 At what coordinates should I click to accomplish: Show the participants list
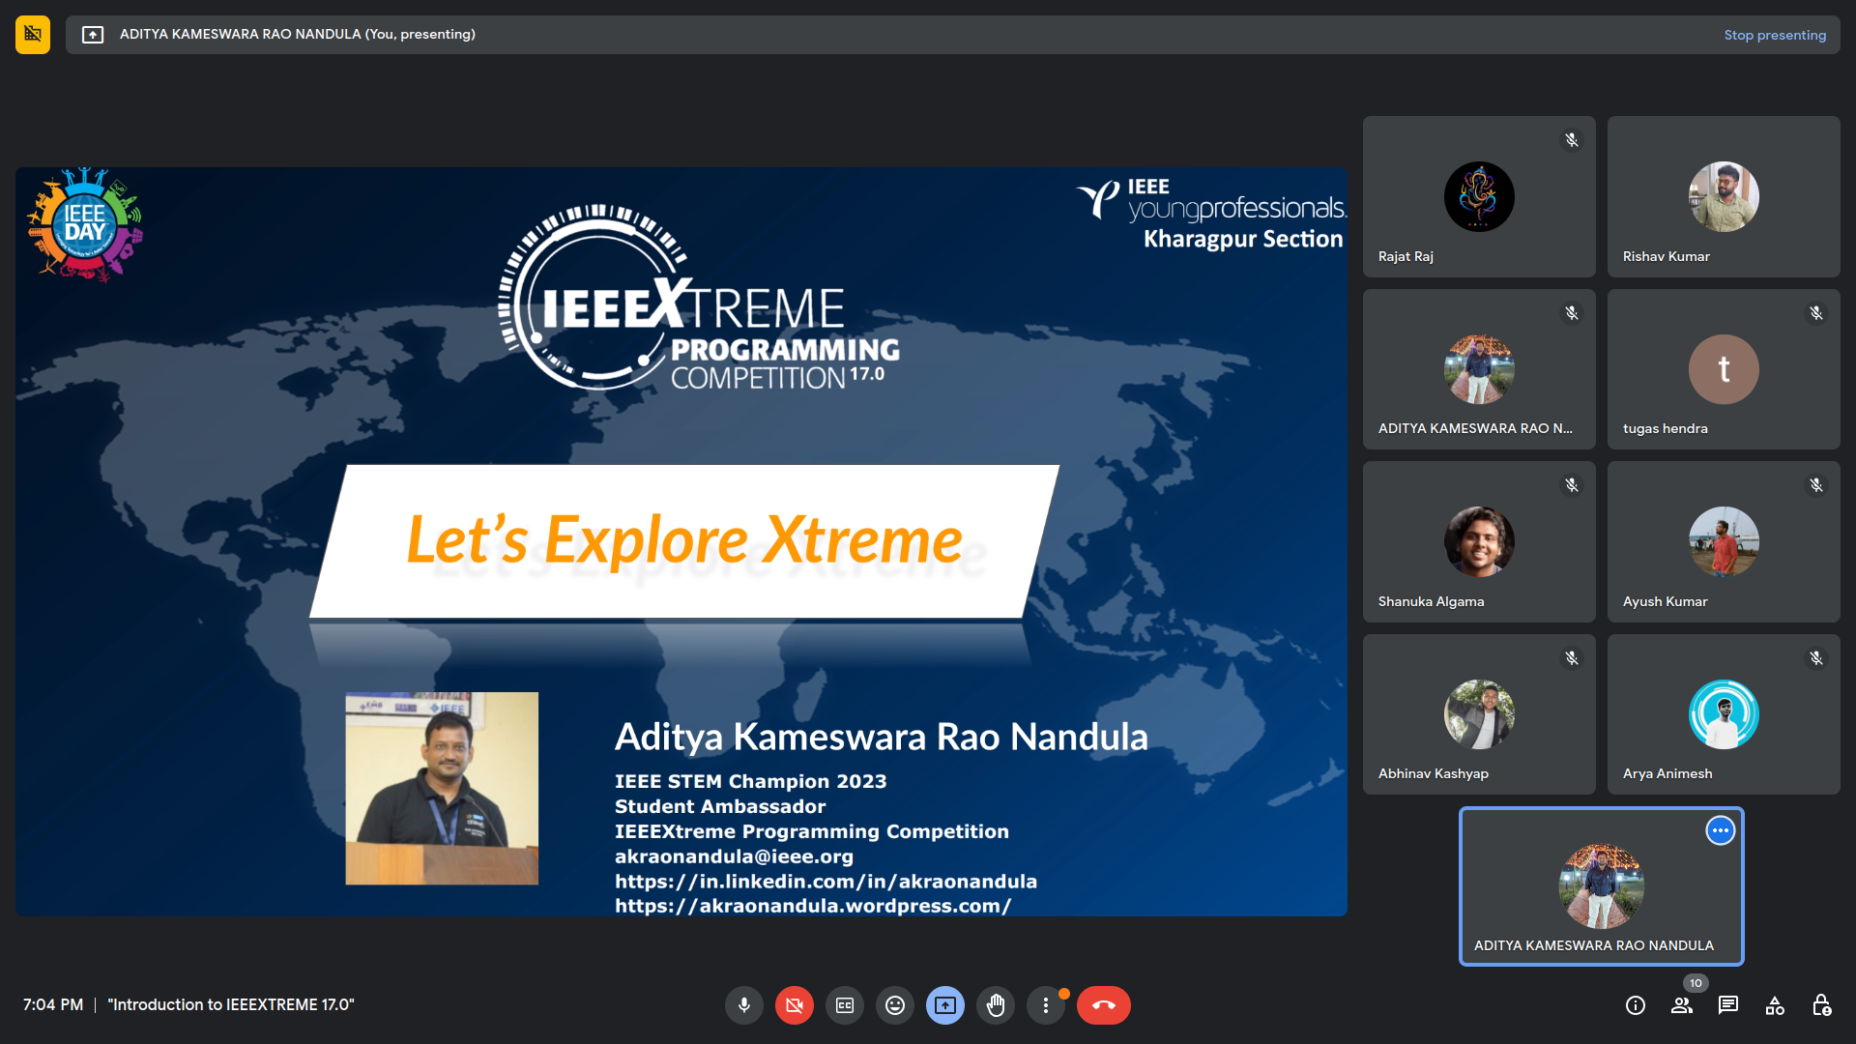pos(1682,1005)
